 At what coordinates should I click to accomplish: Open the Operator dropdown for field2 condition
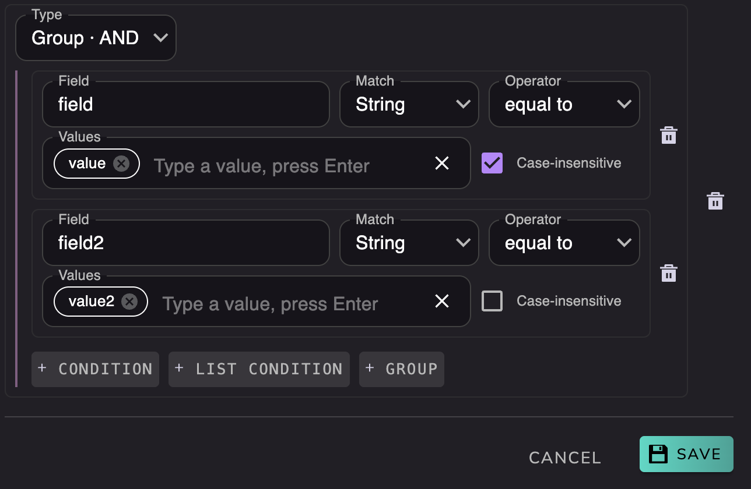564,243
